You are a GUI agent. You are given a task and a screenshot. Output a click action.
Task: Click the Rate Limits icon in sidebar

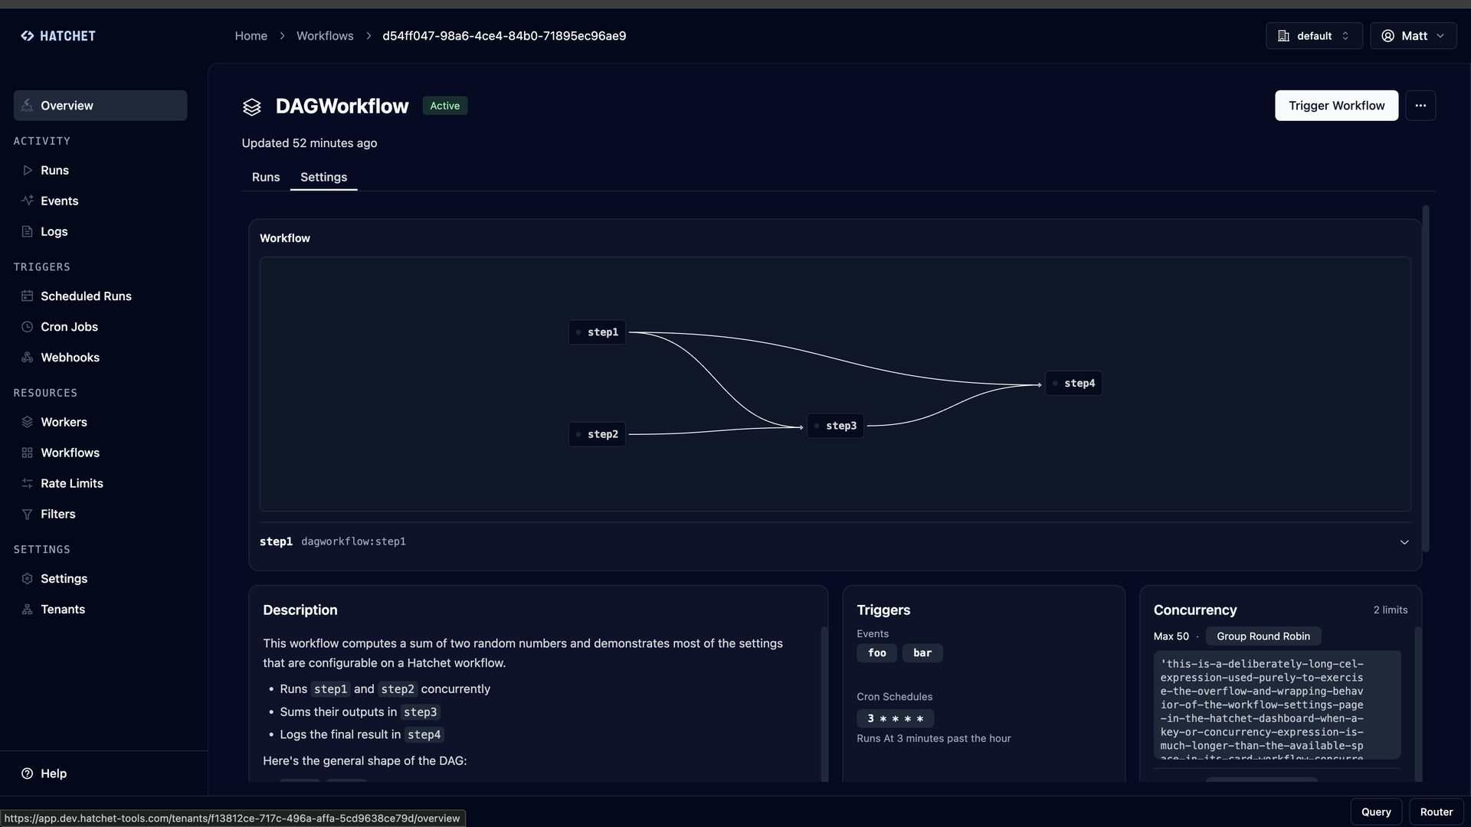[28, 483]
